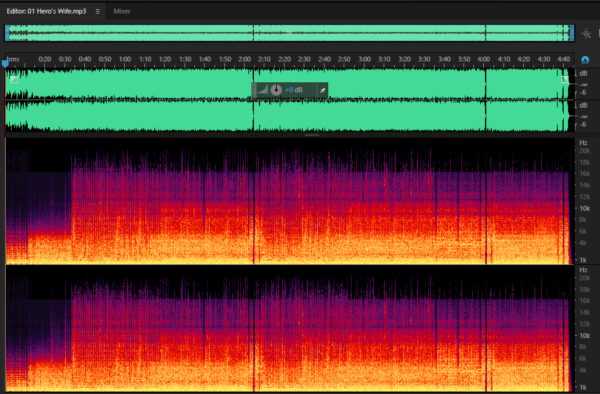The image size is (600, 394).
Task: Click the '10k' label on the upper spectrogram
Action: (585, 208)
